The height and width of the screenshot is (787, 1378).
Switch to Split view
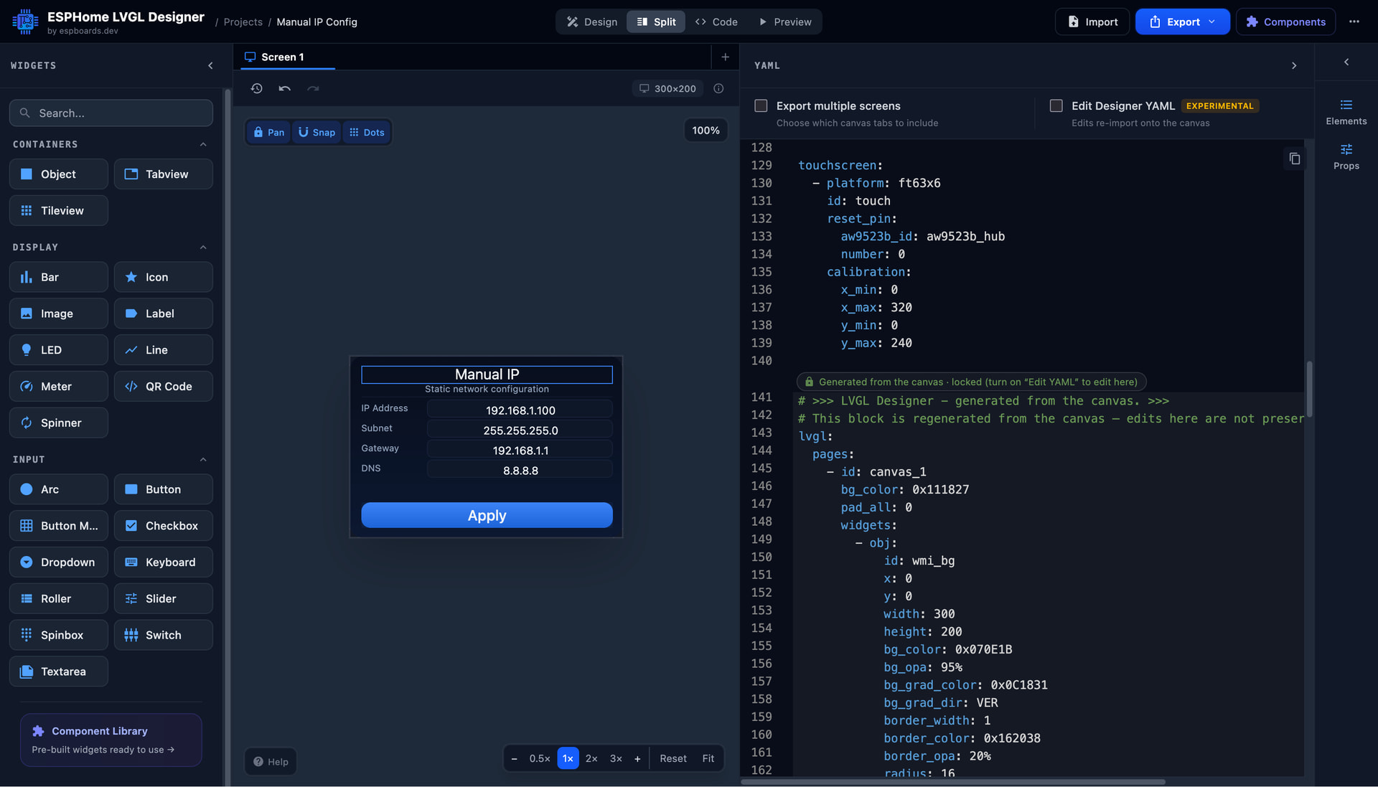pos(656,22)
